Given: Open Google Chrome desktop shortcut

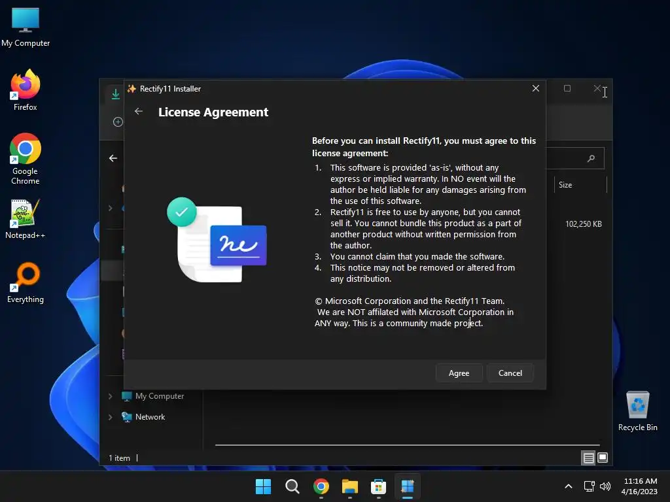Looking at the screenshot, I should 26,159.
